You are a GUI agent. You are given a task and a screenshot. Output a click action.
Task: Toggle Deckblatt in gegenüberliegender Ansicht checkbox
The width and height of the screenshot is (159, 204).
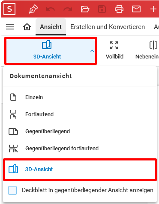click(x=12, y=190)
